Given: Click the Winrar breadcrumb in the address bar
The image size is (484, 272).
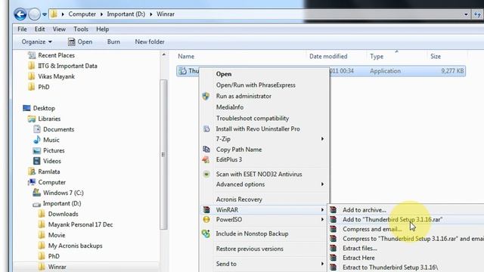Looking at the screenshot, I should coord(166,14).
